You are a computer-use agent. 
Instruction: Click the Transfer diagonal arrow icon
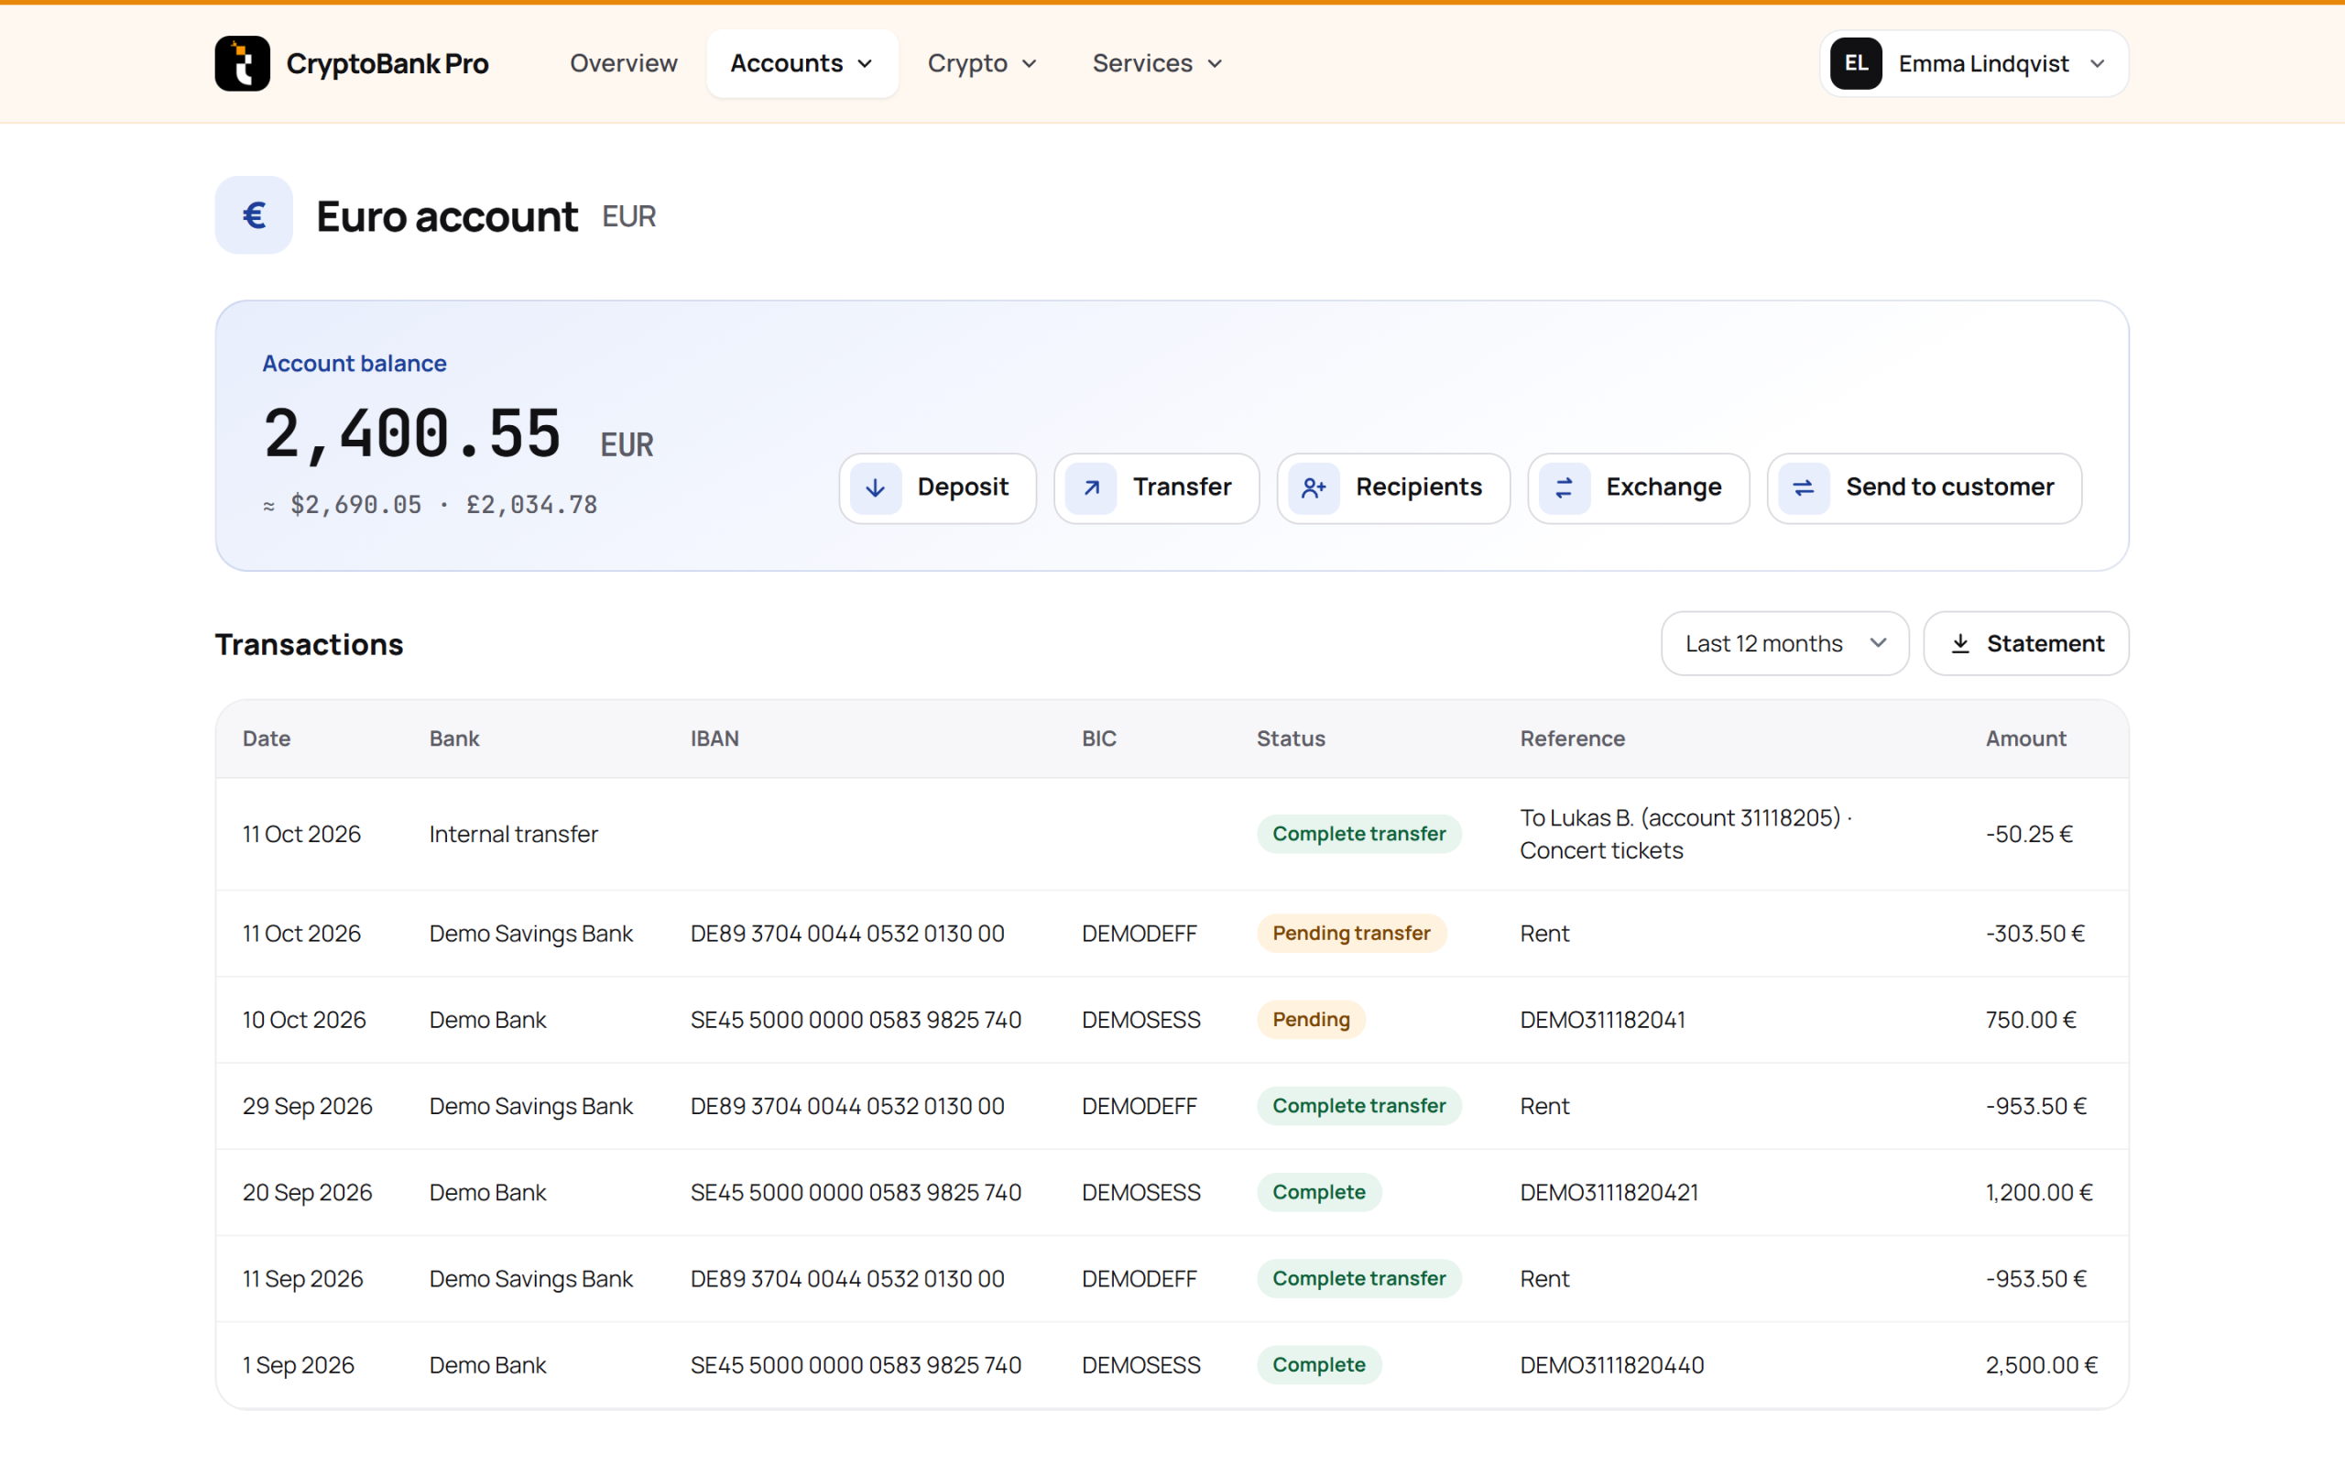[x=1091, y=487]
